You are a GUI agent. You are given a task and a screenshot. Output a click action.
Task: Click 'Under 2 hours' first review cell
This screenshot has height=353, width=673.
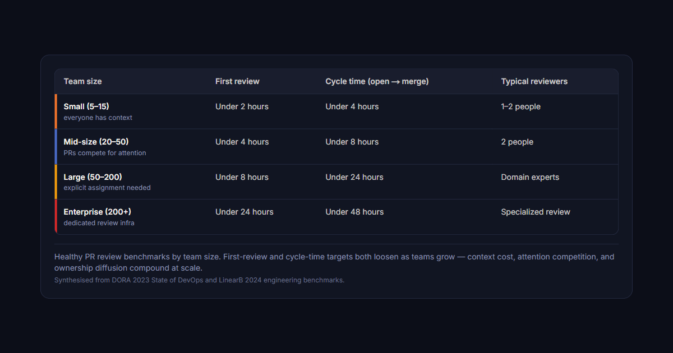tap(242, 106)
